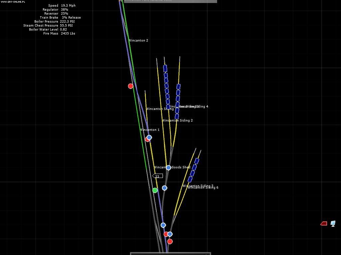Screen dimensions: 341x255
Task: Click the 33 speed limit sign
Action: tap(158, 176)
